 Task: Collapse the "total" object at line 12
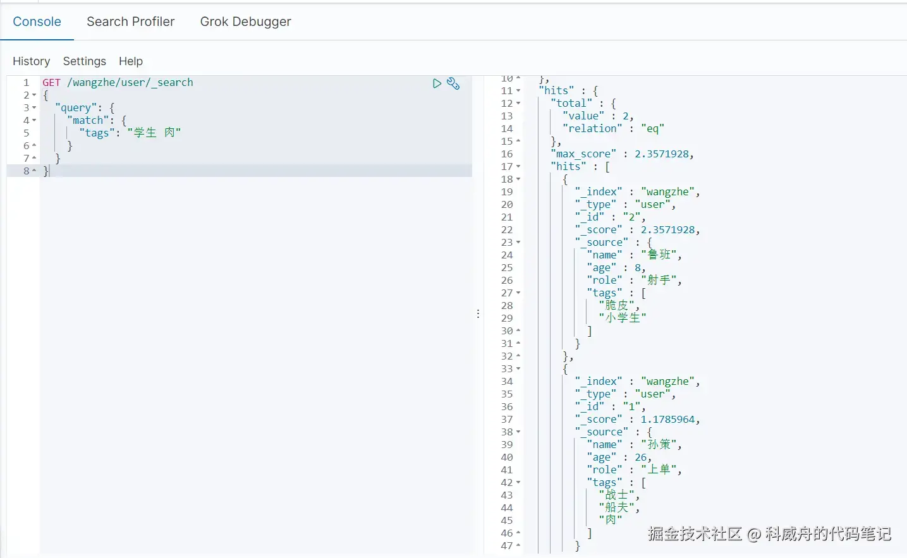518,104
